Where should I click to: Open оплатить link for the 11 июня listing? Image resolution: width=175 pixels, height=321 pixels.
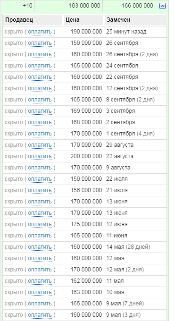click(40, 236)
